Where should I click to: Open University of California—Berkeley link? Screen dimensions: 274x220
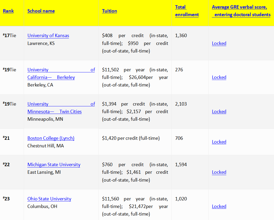(x=61, y=73)
